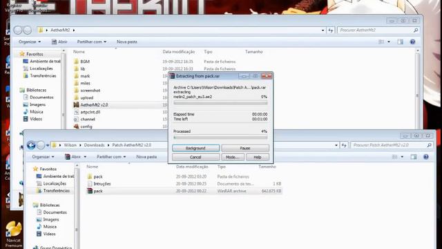
Task: Expand address history dropdown in AetherMt2 window
Action: click(x=323, y=30)
